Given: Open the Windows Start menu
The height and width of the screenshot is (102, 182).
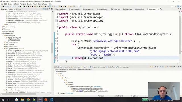Looking at the screenshot, I should click(3, 99).
